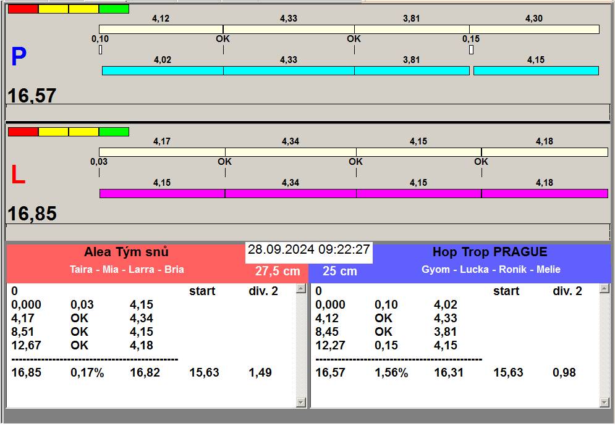Click the 12,67 cell in Alea list
Image resolution: width=615 pixels, height=442 pixels.
pos(27,345)
